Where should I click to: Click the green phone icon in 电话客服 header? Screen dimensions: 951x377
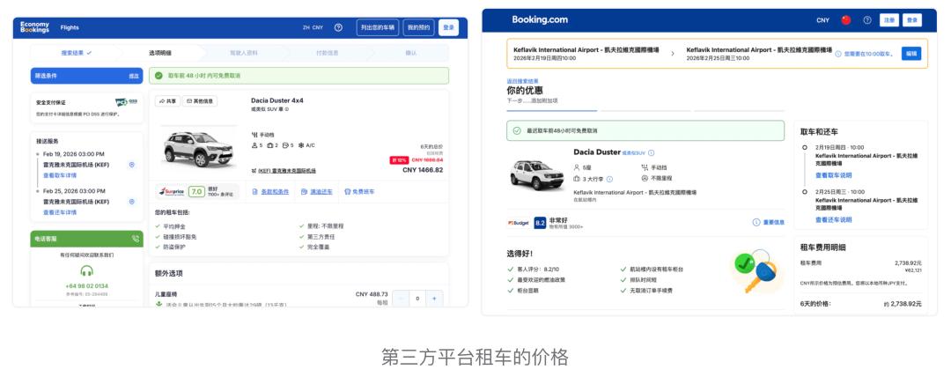136,239
